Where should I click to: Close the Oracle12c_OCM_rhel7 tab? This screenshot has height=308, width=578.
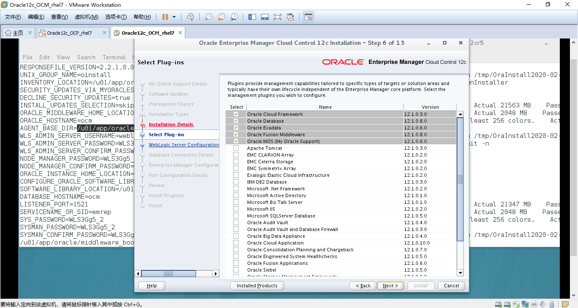[180, 33]
